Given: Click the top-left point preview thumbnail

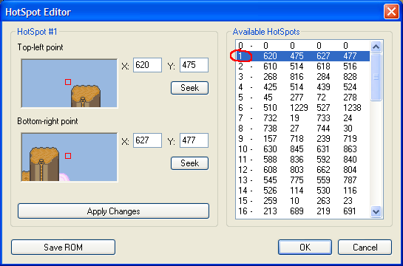Looking at the screenshot, I should click(70, 83).
